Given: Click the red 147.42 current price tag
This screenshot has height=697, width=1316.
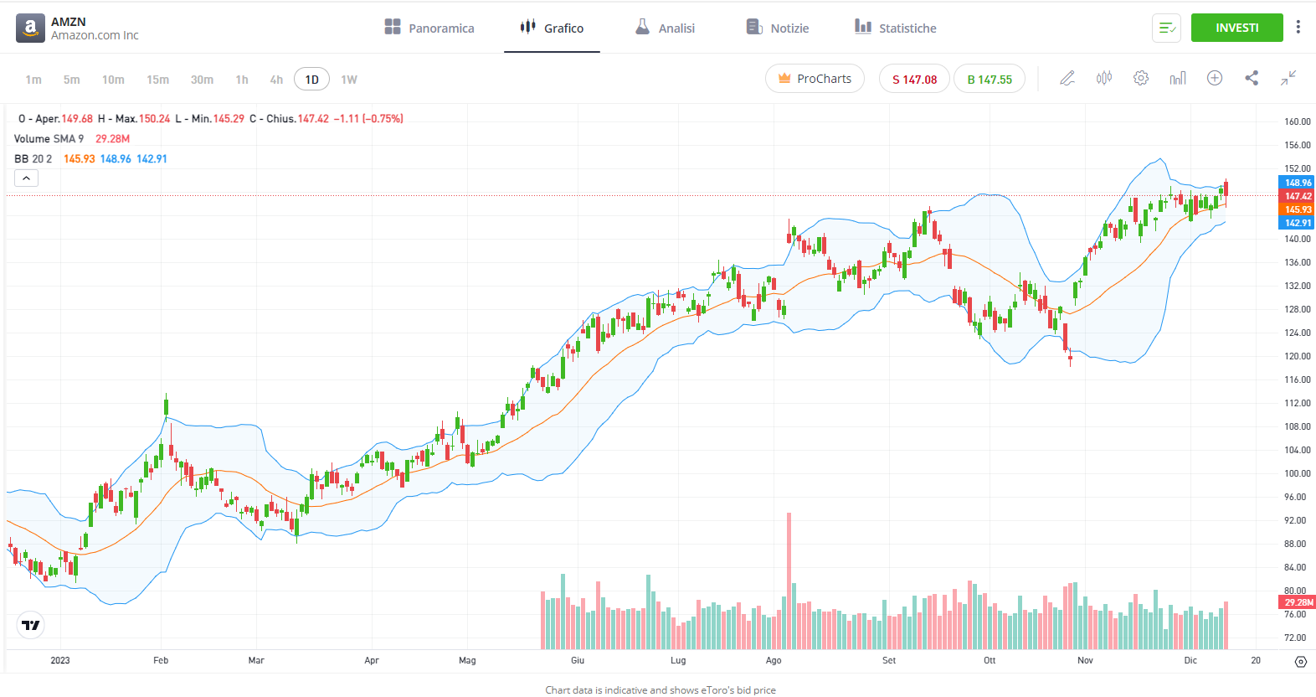Looking at the screenshot, I should pyautogui.click(x=1296, y=196).
